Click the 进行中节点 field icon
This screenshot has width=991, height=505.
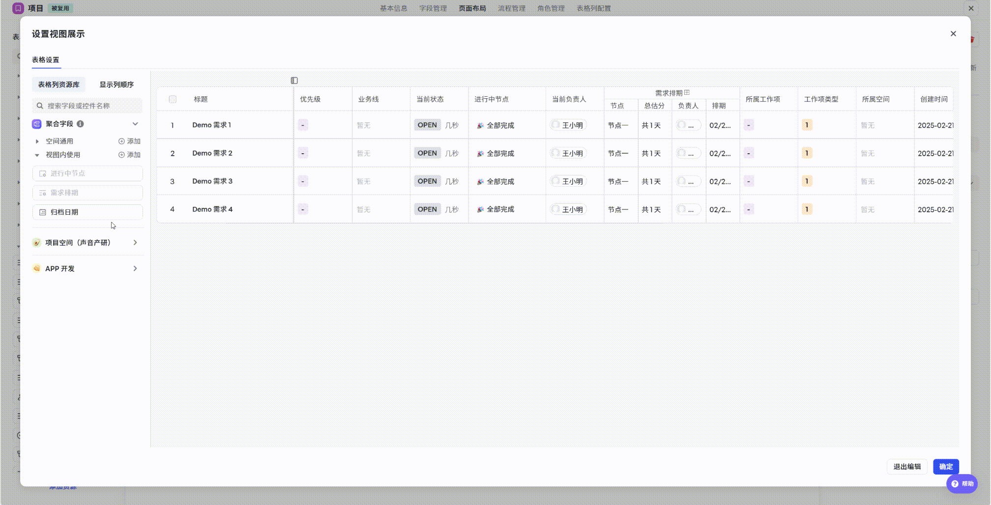point(43,173)
